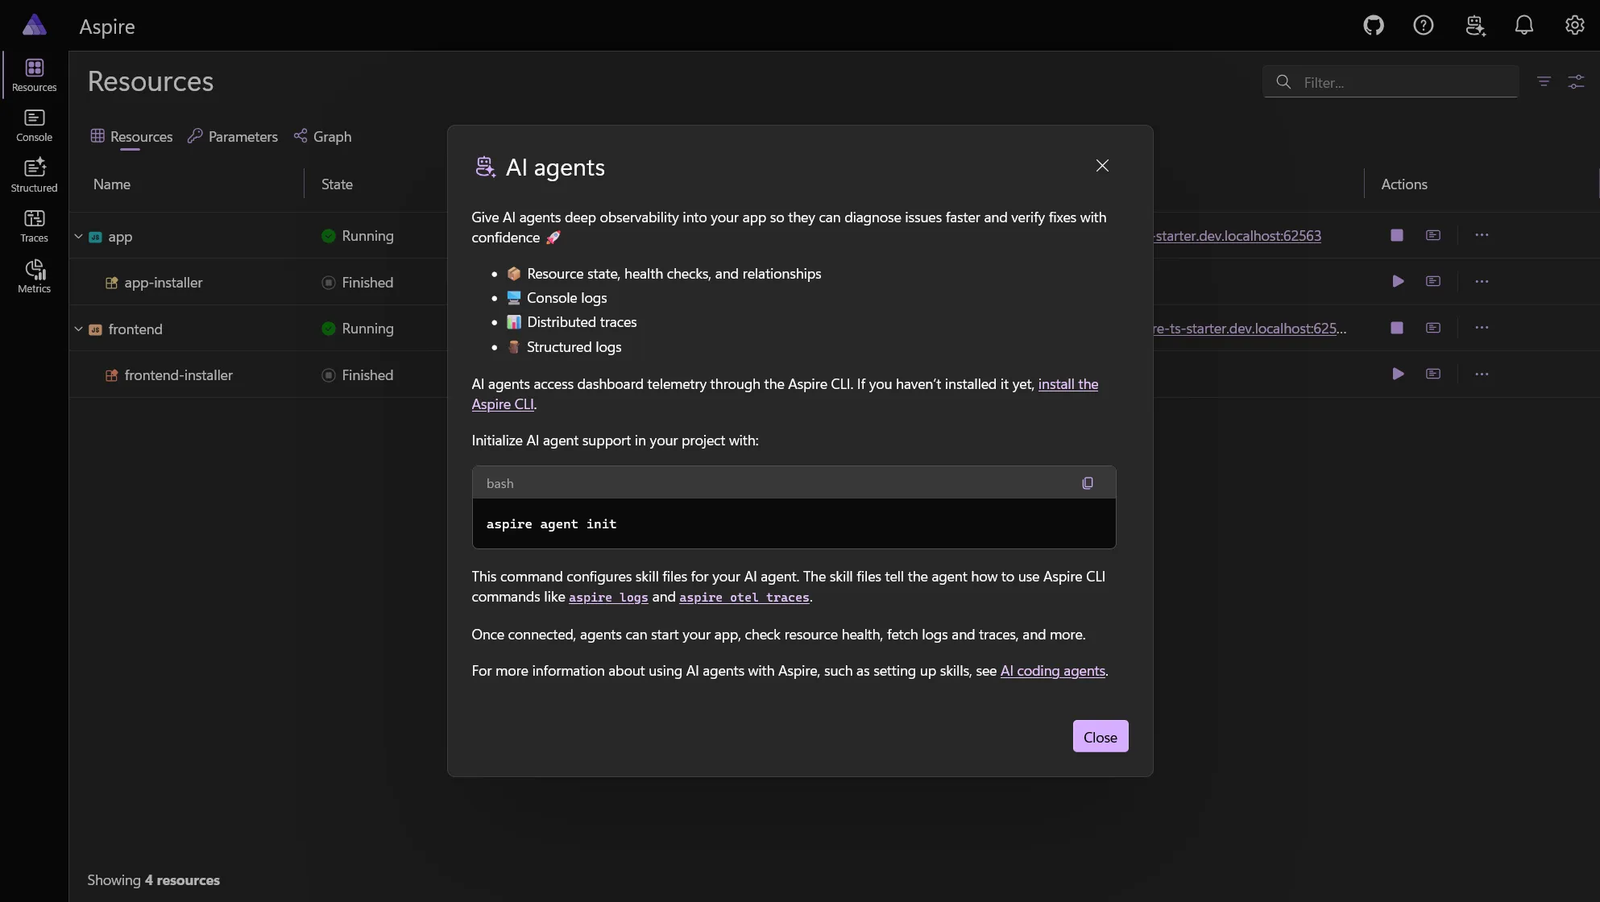
Task: Switch to the Graph tab
Action: 322,137
